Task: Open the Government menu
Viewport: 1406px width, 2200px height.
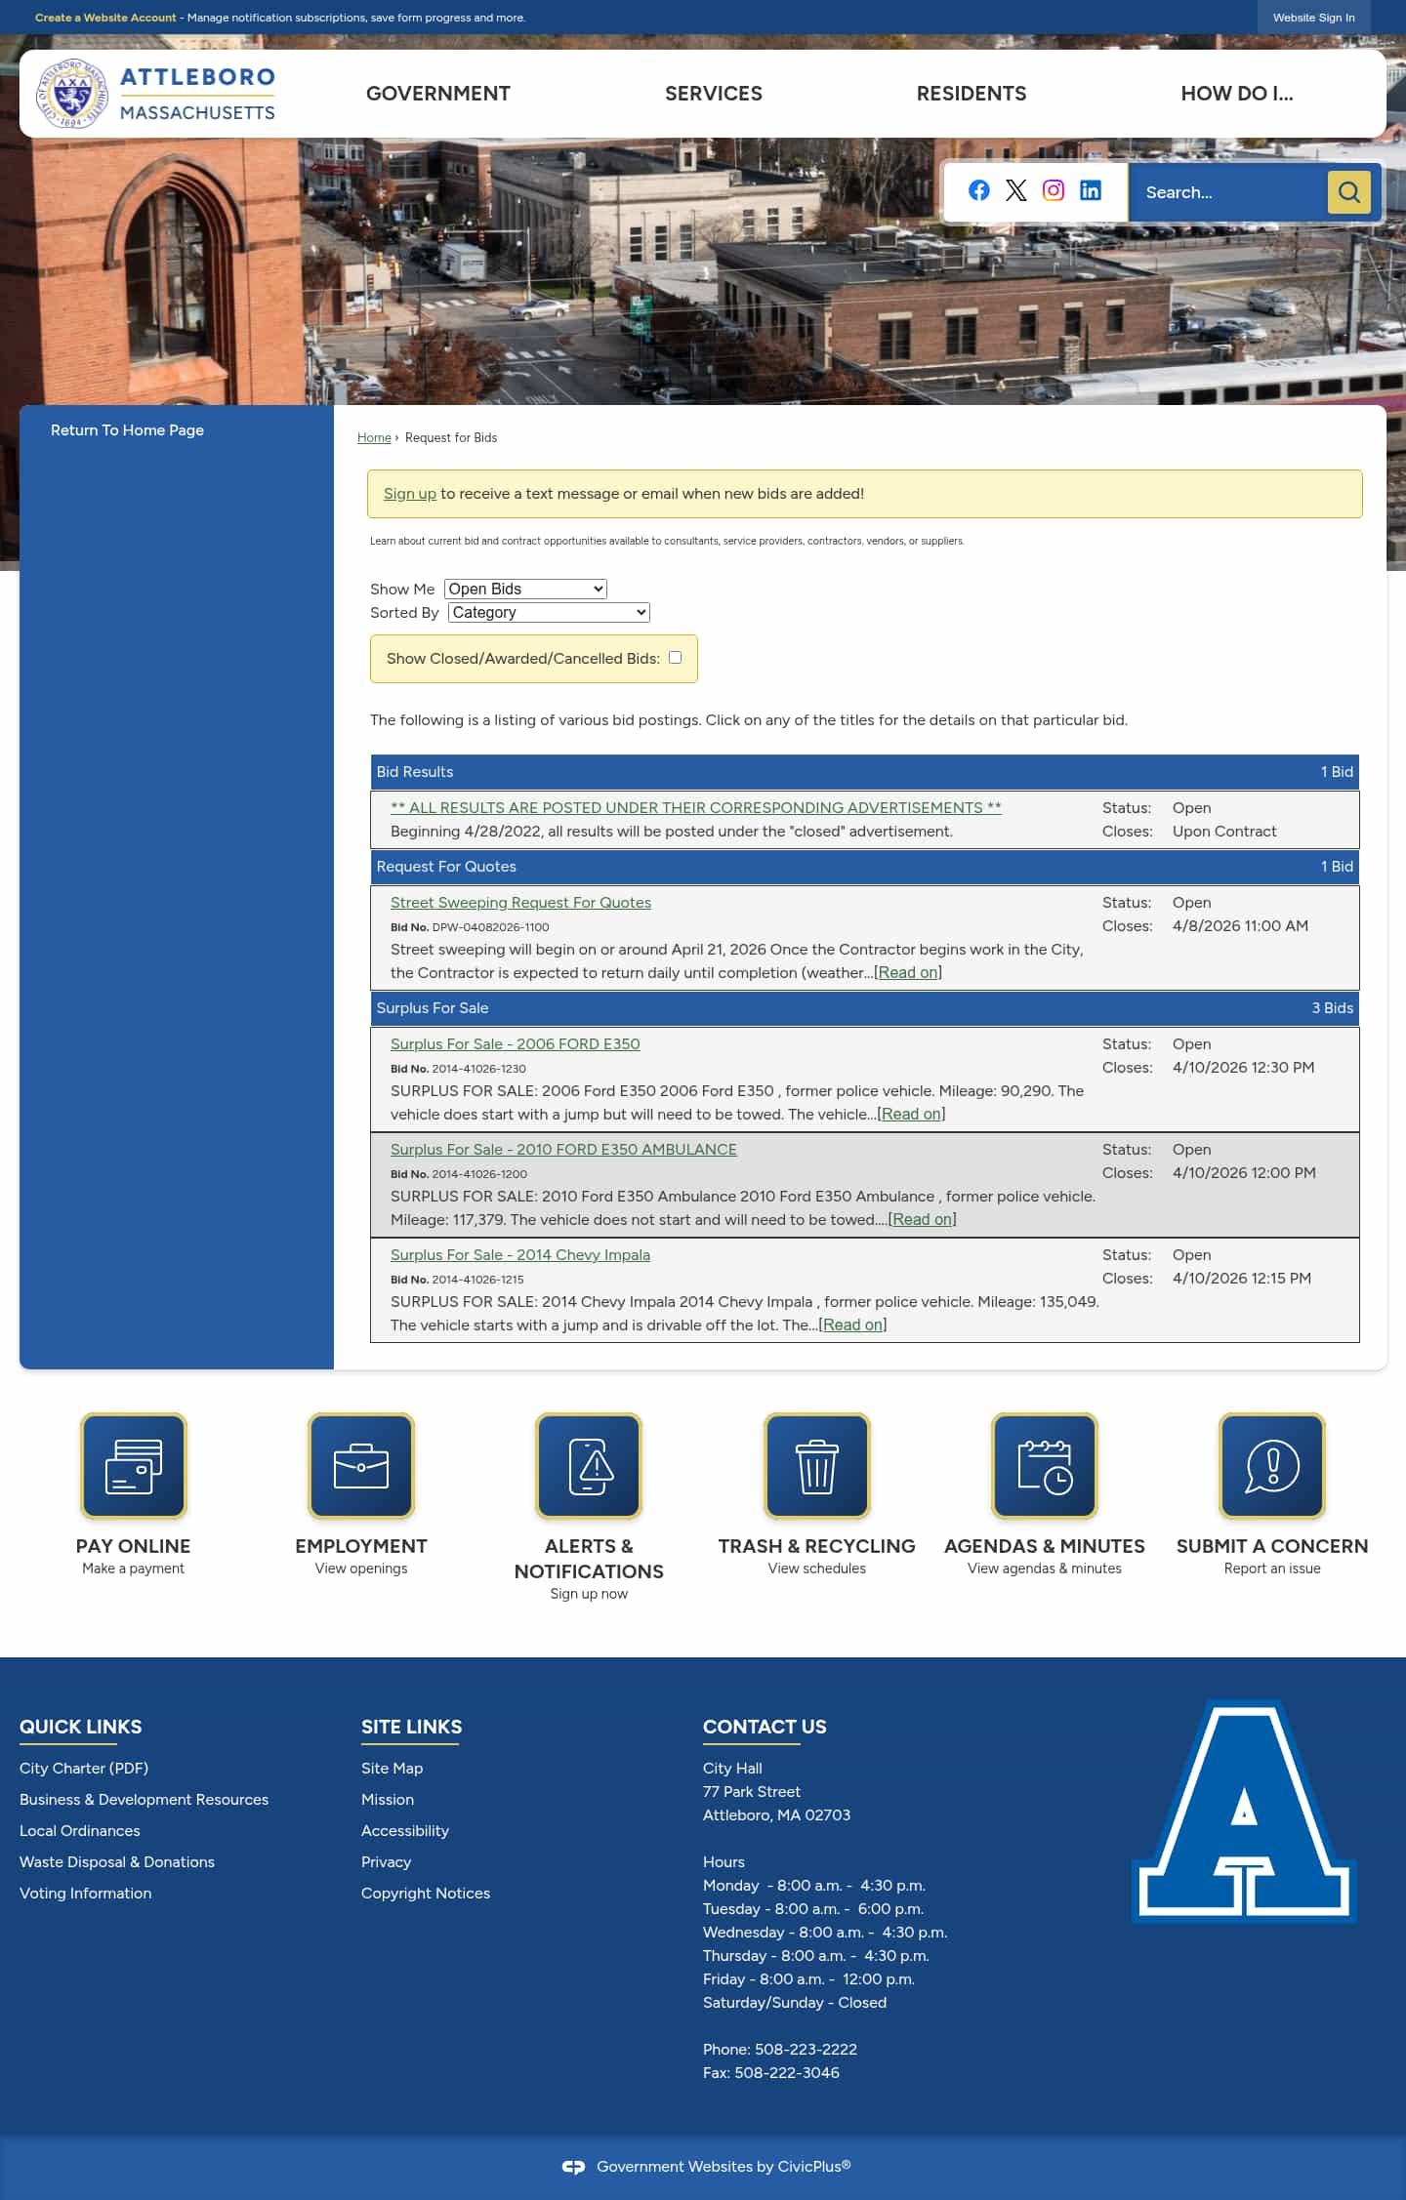Action: click(x=438, y=94)
